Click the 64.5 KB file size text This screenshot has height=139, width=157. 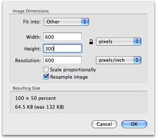pos(24,107)
